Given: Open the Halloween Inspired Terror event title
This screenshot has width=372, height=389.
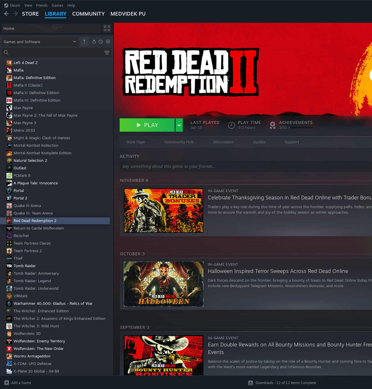Looking at the screenshot, I should 278,271.
